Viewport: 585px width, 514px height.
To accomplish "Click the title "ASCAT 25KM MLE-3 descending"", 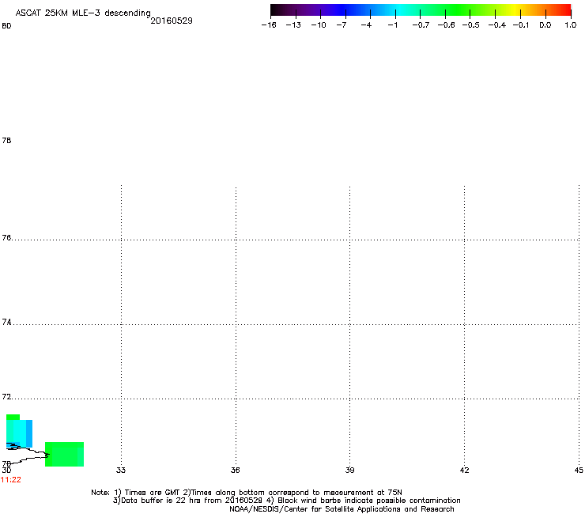I will (x=83, y=13).
